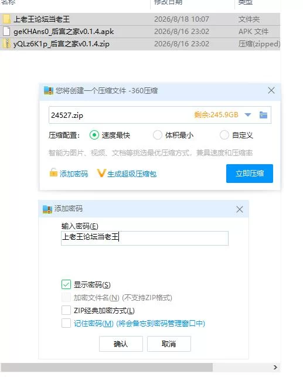Viewport: 303px width, 377px height.
Task: Click the horizontal scrollbar thumb
Action: (107, 367)
